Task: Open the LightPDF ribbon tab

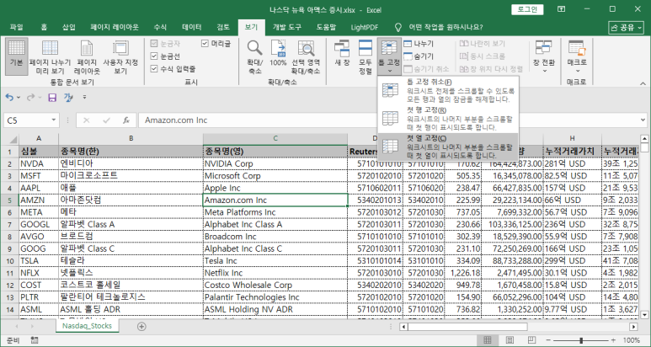Action: 364,28
